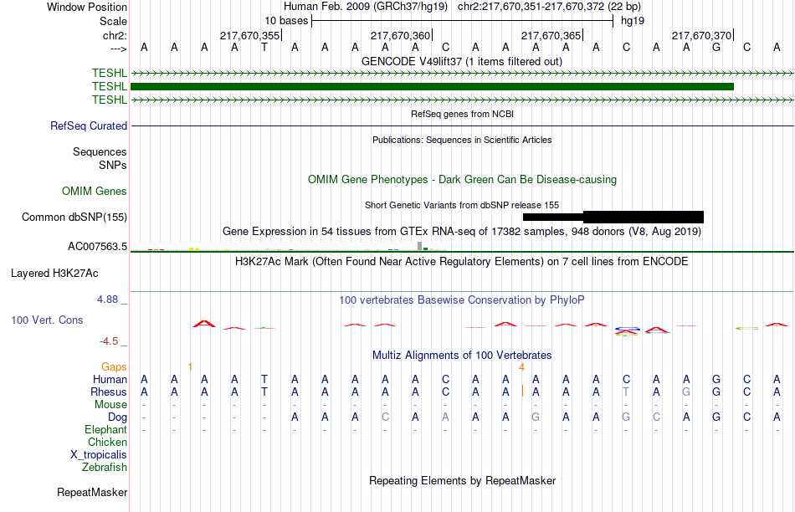Click the Gaps row label
This screenshot has width=795, height=512.
click(114, 367)
